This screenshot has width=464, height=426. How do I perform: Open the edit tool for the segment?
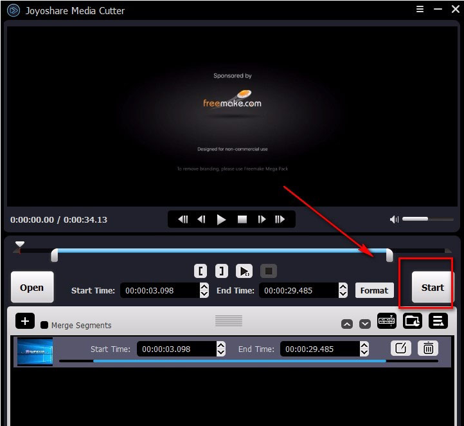(400, 348)
